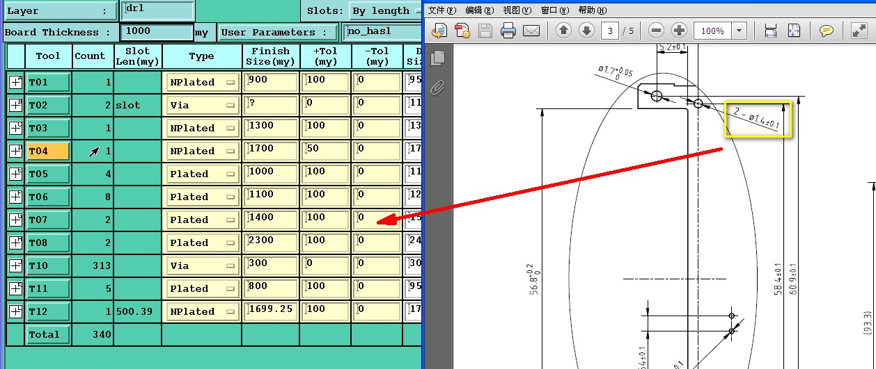Open the 帮助 (Help) menu

click(x=592, y=10)
